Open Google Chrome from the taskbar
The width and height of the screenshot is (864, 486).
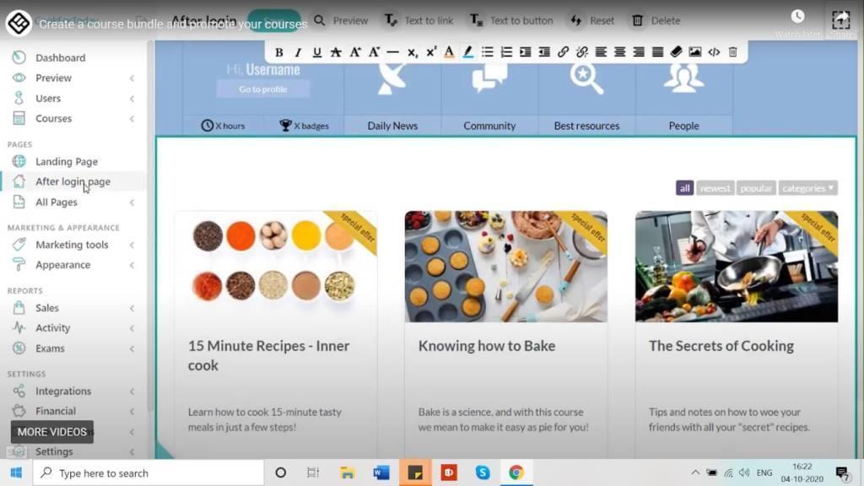(x=516, y=472)
